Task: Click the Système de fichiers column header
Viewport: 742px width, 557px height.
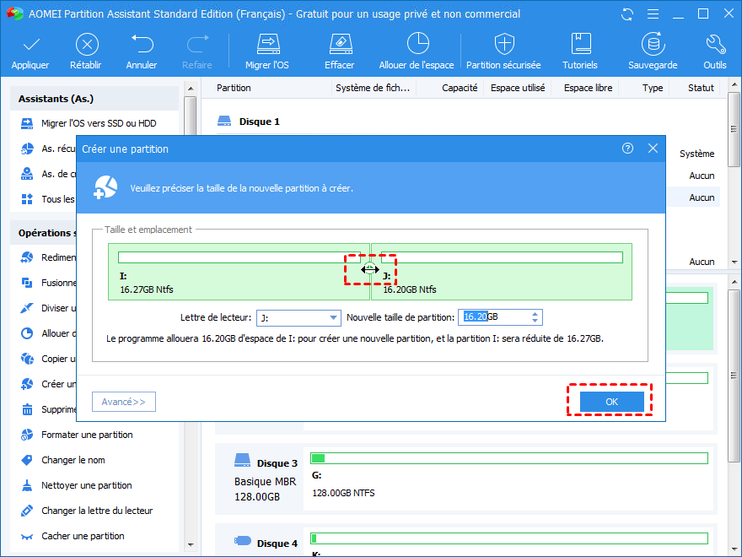Action: (x=373, y=88)
